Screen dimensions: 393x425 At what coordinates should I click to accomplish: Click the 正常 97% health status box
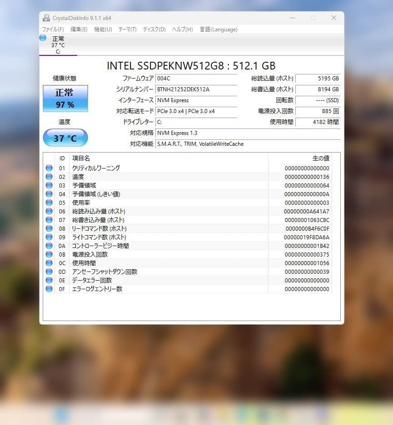coord(65,99)
